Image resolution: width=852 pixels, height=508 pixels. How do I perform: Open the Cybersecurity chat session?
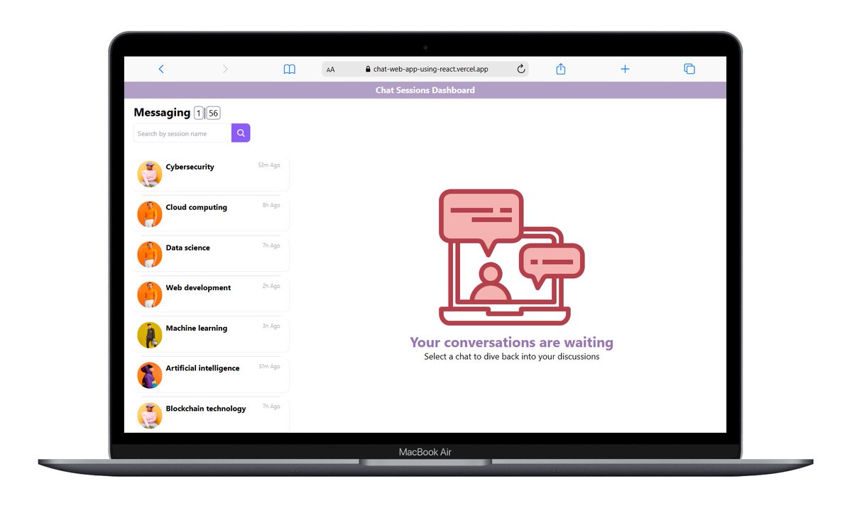(x=212, y=174)
